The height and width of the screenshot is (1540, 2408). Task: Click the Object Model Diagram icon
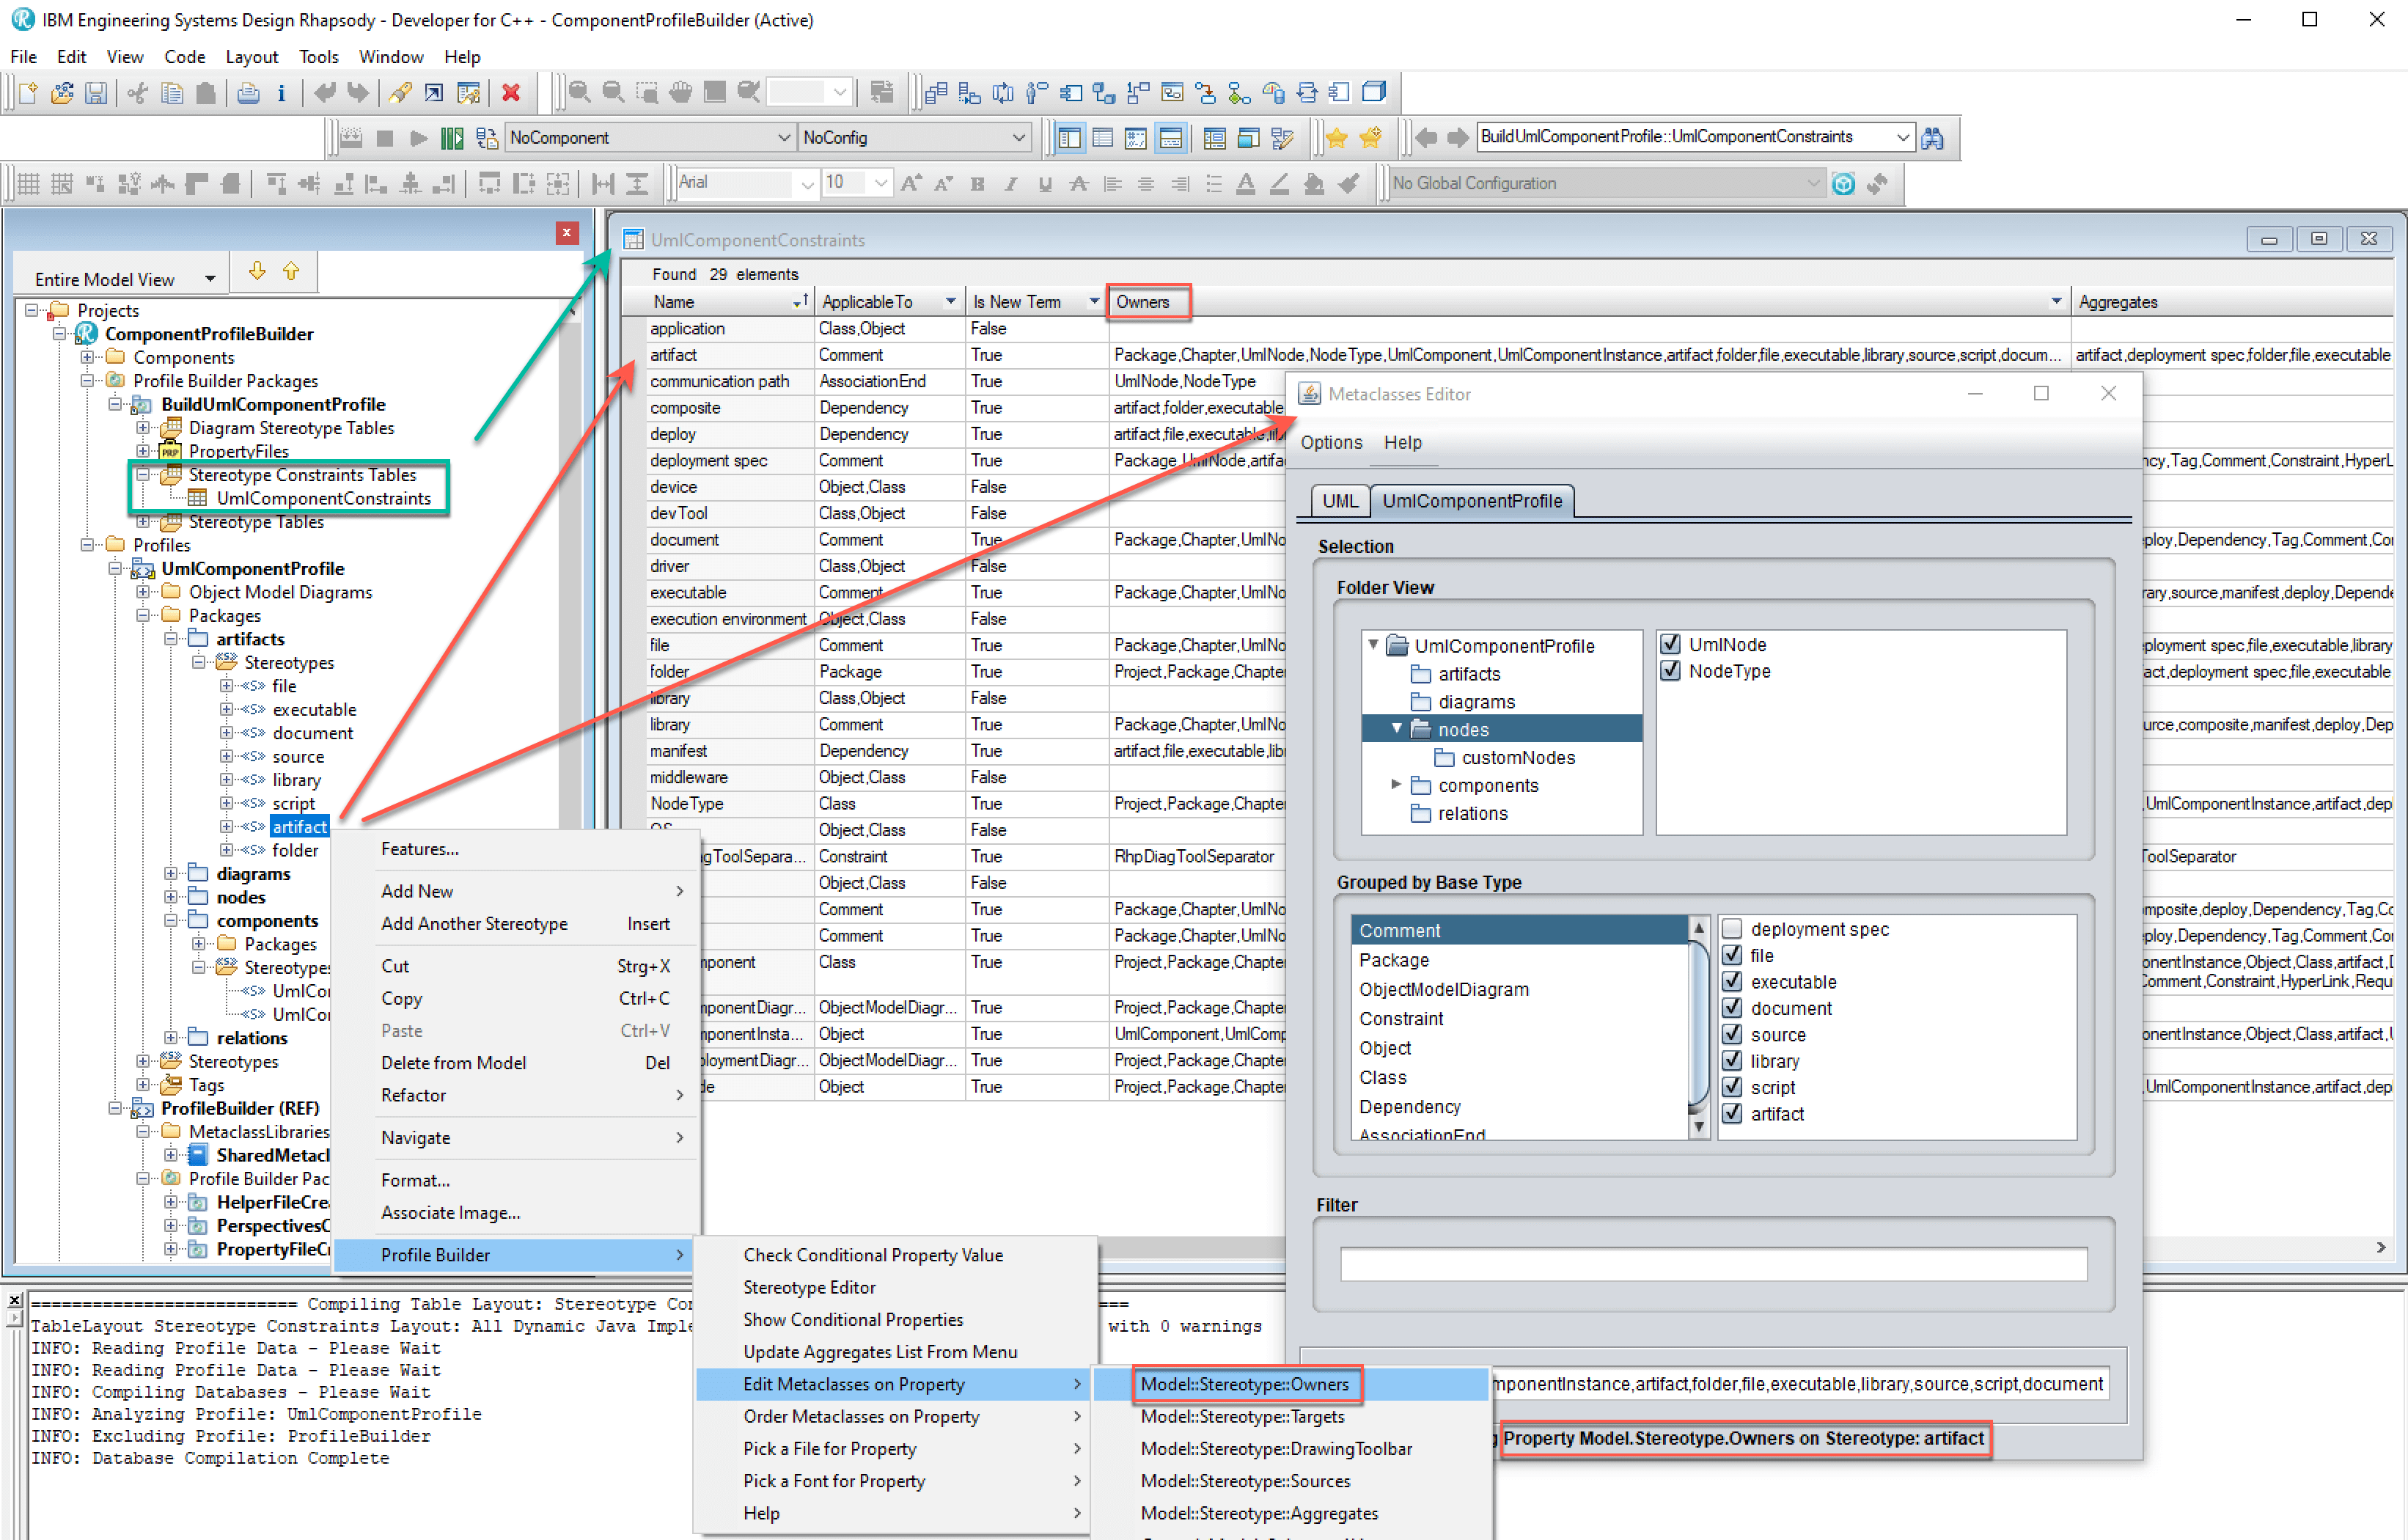936,93
